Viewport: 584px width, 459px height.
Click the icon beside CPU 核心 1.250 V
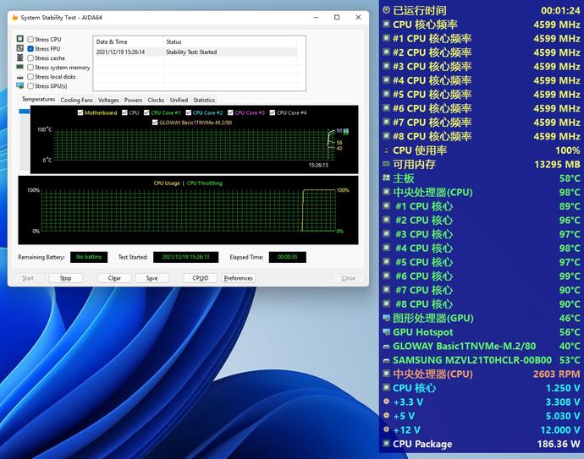click(x=386, y=388)
